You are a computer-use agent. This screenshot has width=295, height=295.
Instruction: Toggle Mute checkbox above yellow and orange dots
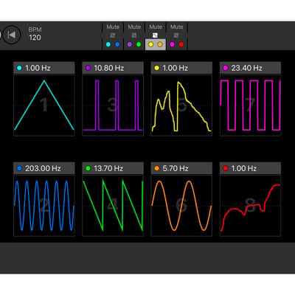(x=155, y=35)
